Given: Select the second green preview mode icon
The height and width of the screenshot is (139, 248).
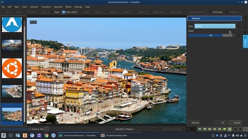Looking at the screenshot, I should click(x=205, y=129).
